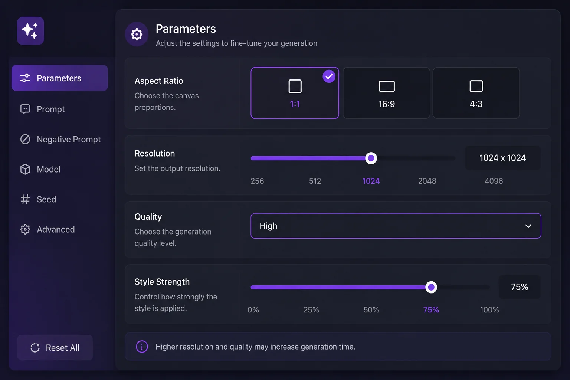Click the Style Strength slider handle
Image resolution: width=570 pixels, height=380 pixels.
431,287
